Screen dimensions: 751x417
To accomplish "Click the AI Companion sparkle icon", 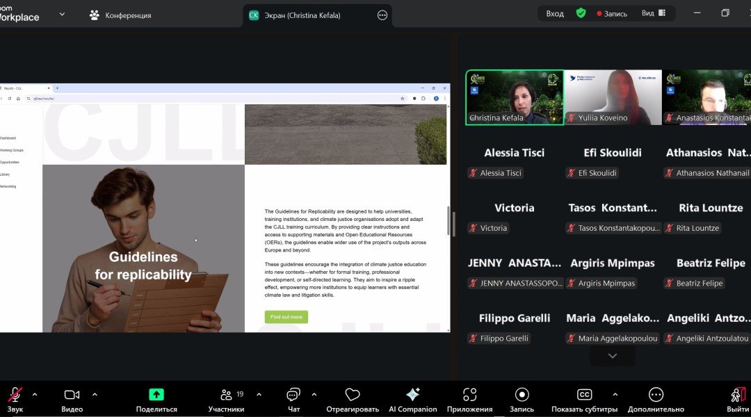I will (x=412, y=395).
